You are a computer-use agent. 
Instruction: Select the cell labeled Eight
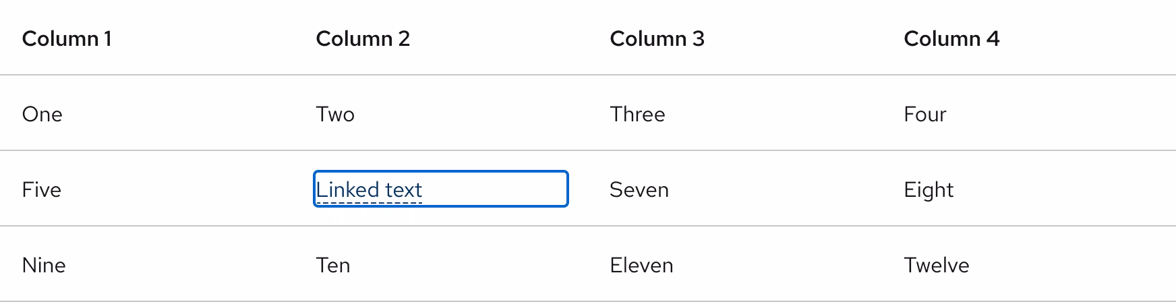coord(929,189)
